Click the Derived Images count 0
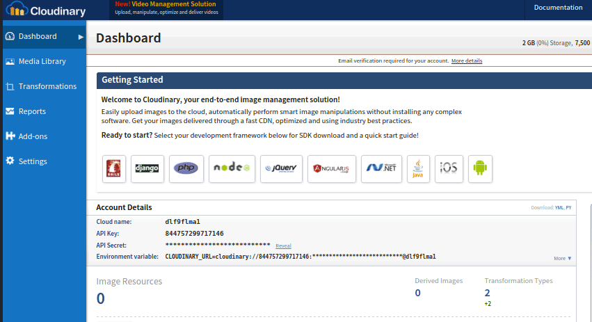Image resolution: width=592 pixels, height=322 pixels. (417, 293)
